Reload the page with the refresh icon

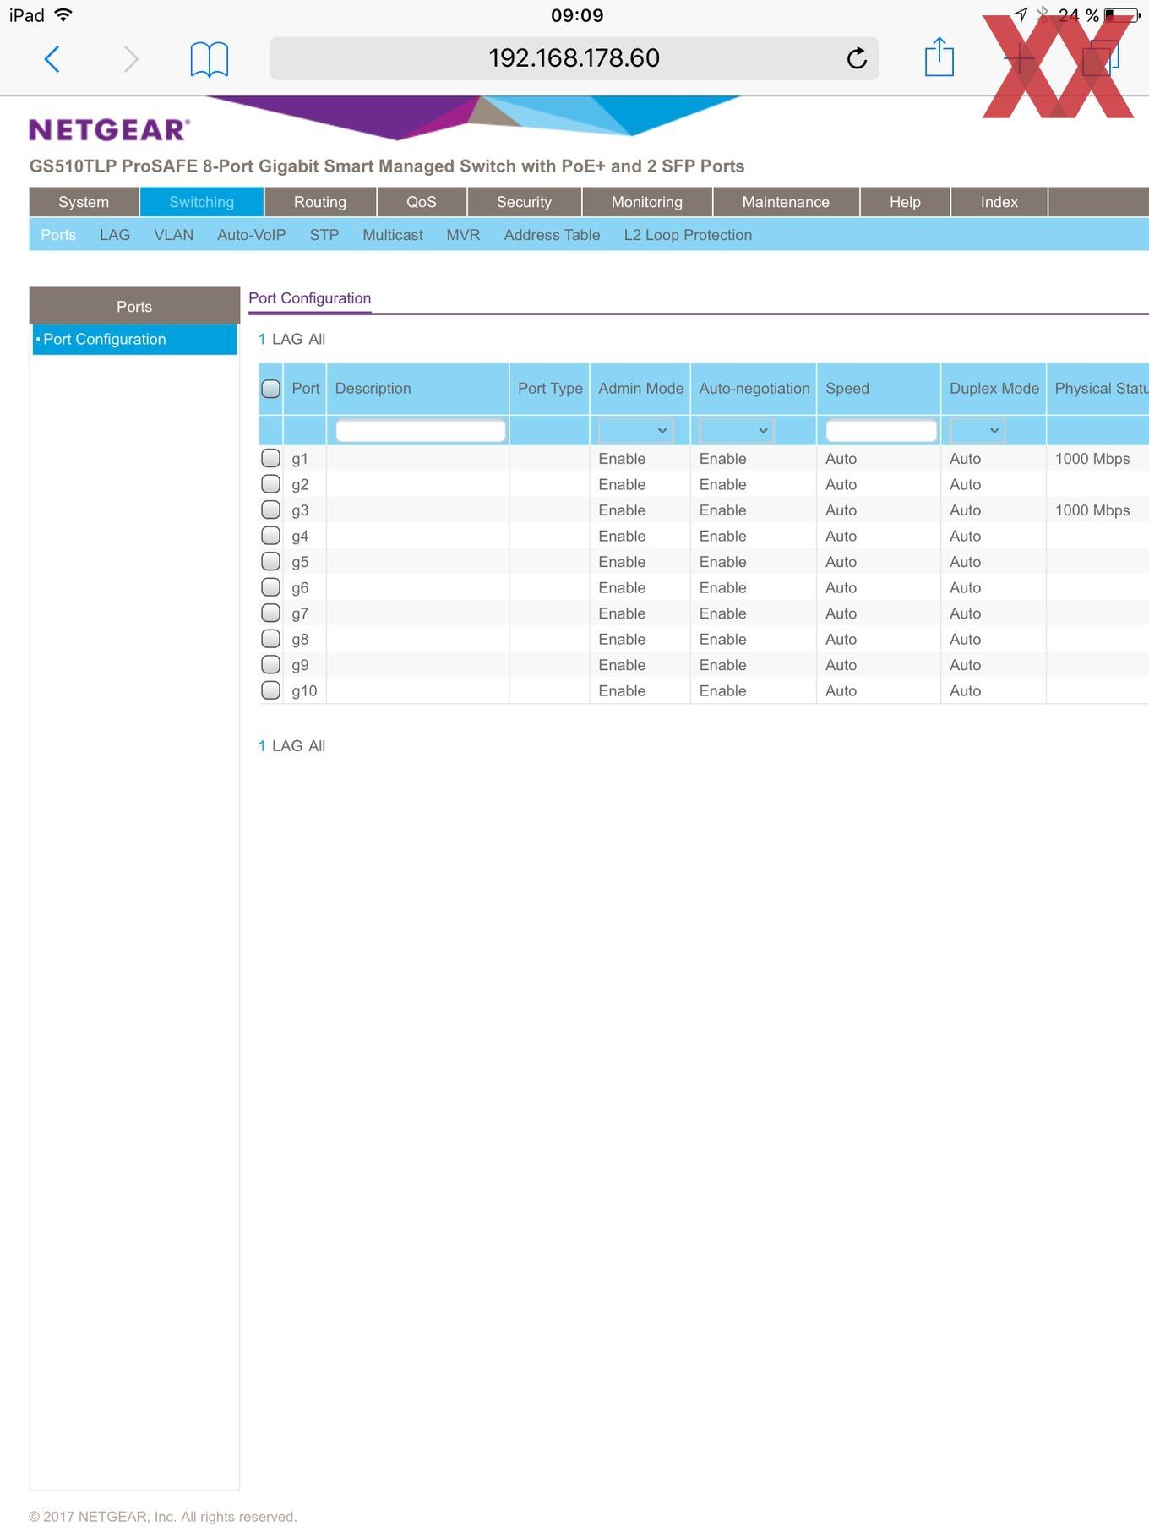[x=856, y=58]
